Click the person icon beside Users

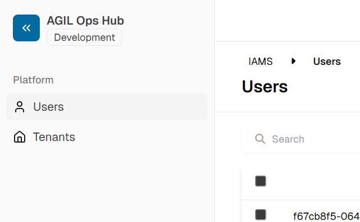(x=20, y=107)
